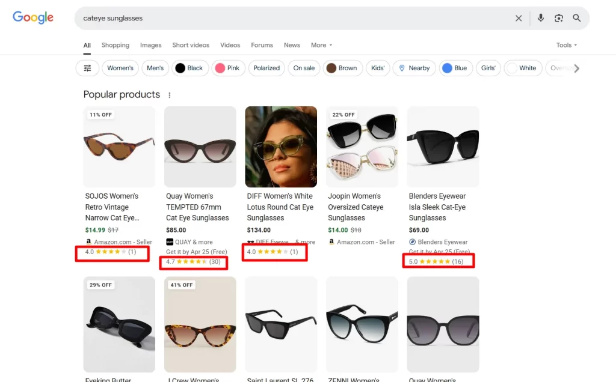Clear the search box with the X icon
Viewport: 616px width, 382px height.
(x=519, y=18)
